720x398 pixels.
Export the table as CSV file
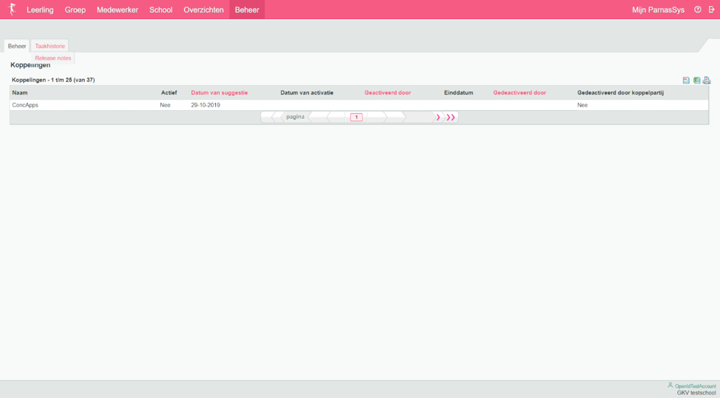point(686,80)
